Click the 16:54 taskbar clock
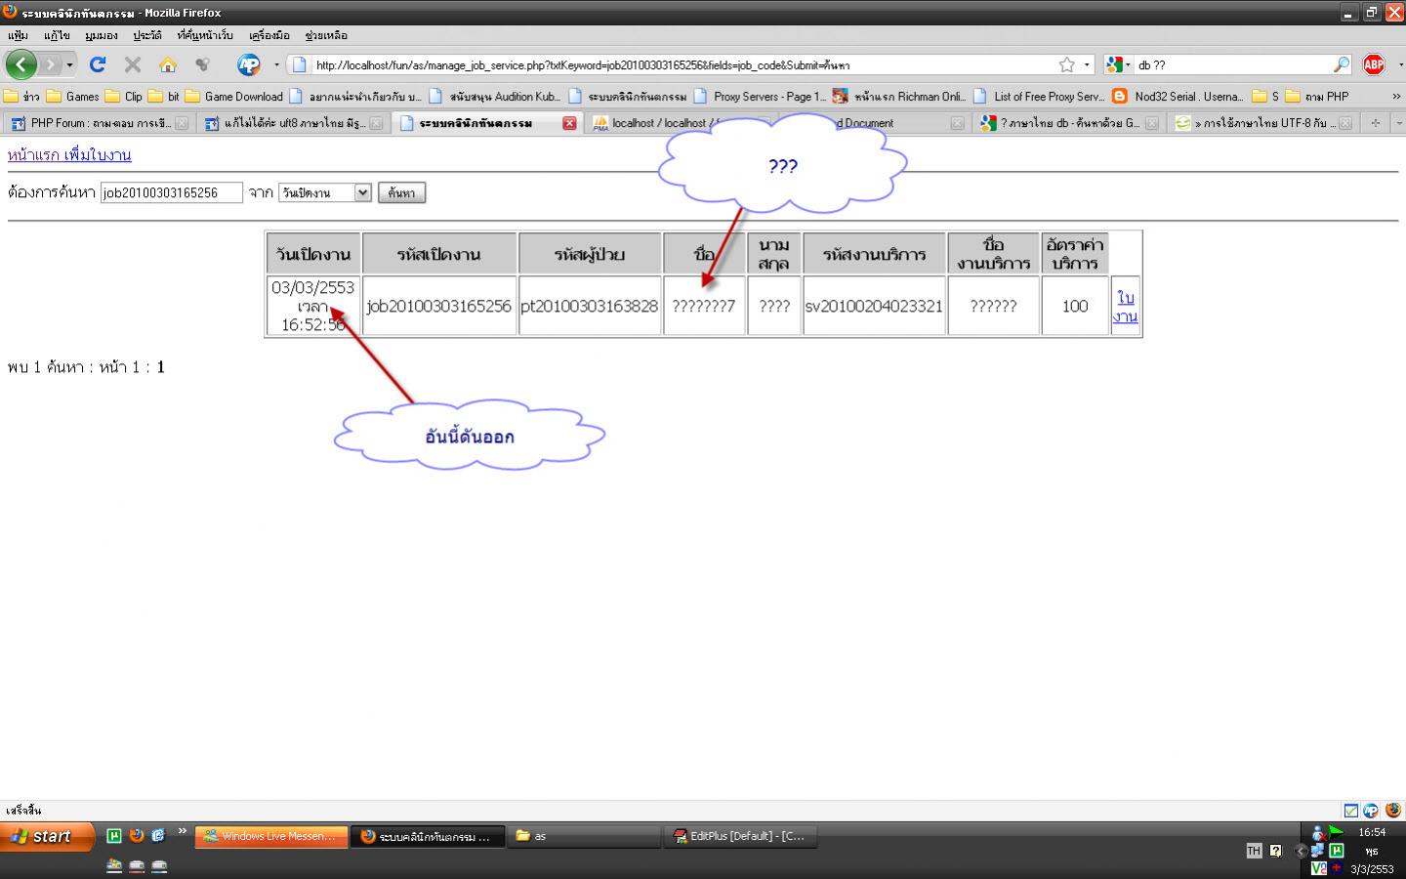 point(1372,832)
